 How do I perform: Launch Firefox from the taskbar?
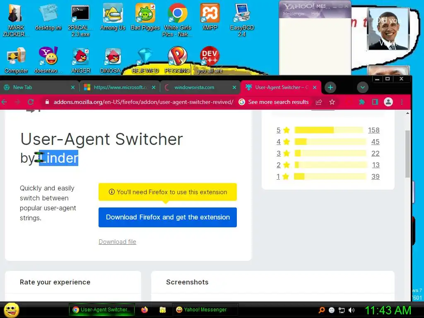145,310
